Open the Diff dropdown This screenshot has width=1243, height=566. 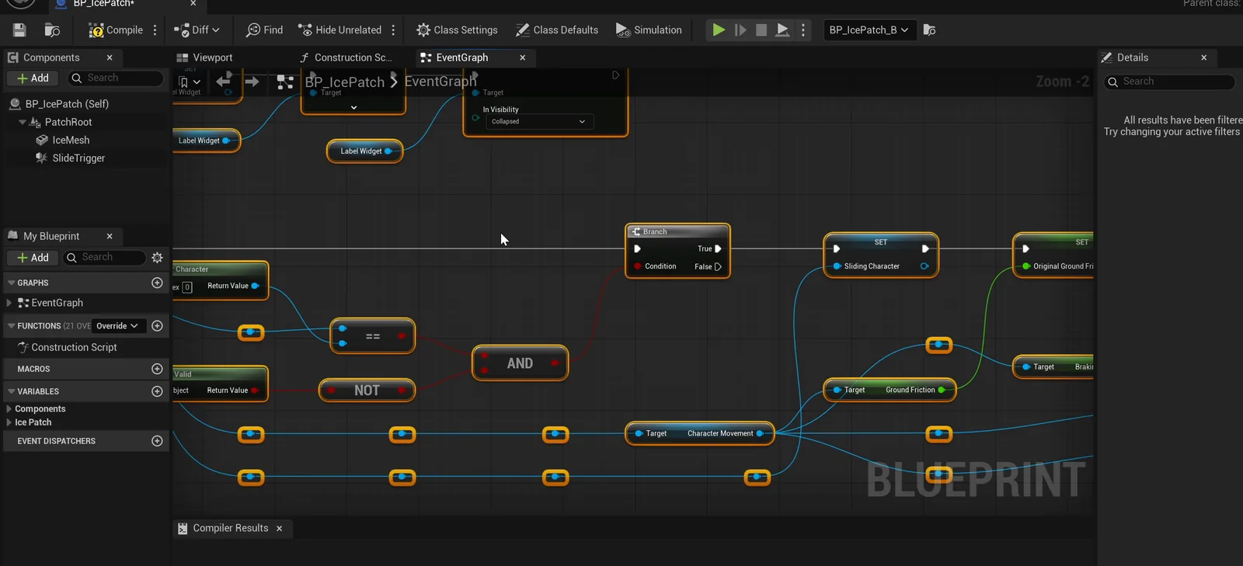[x=197, y=30]
